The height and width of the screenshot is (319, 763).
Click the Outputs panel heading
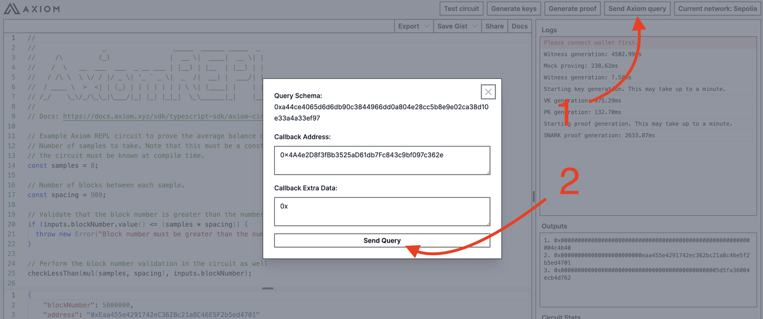554,226
